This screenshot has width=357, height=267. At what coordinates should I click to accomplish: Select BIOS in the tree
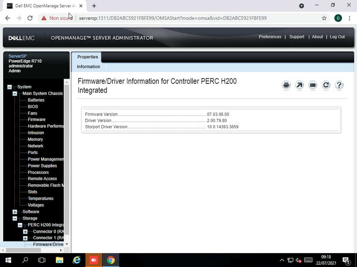tap(33, 107)
